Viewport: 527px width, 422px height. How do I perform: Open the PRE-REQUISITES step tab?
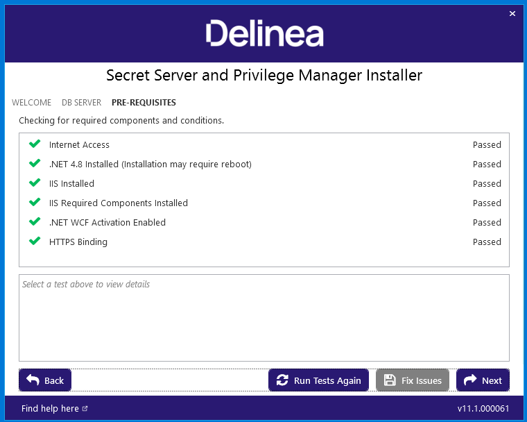pyautogui.click(x=144, y=102)
